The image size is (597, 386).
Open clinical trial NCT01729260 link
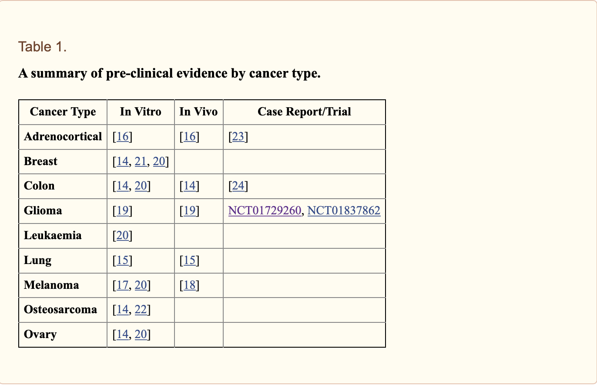[x=265, y=211]
